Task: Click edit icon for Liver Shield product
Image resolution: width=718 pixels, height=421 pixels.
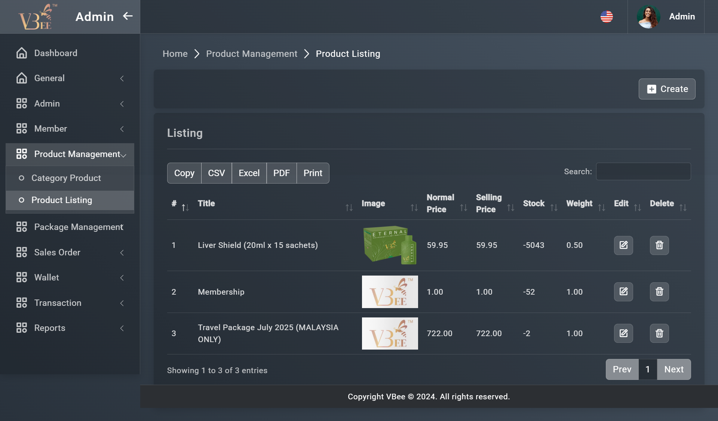Action: point(623,245)
